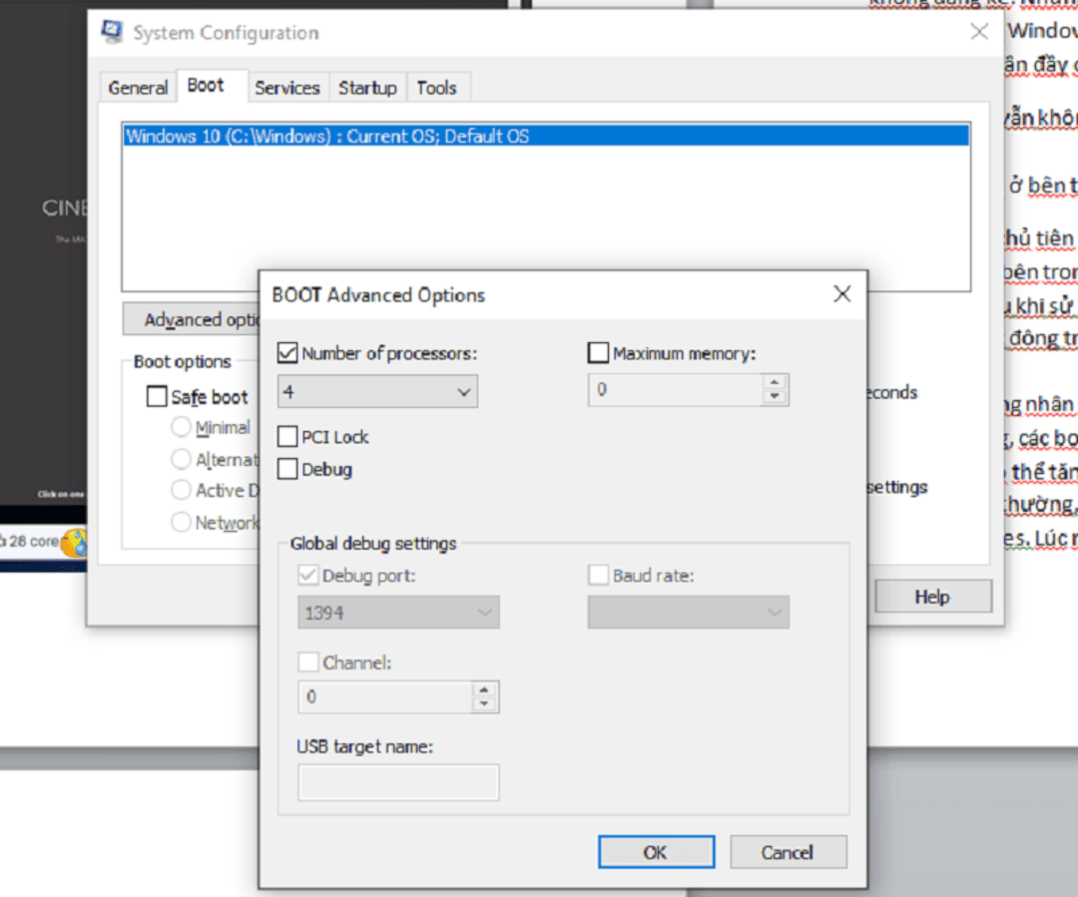Viewport: 1078px width, 897px height.
Task: Decrease Channel value with down arrow
Action: click(x=485, y=703)
